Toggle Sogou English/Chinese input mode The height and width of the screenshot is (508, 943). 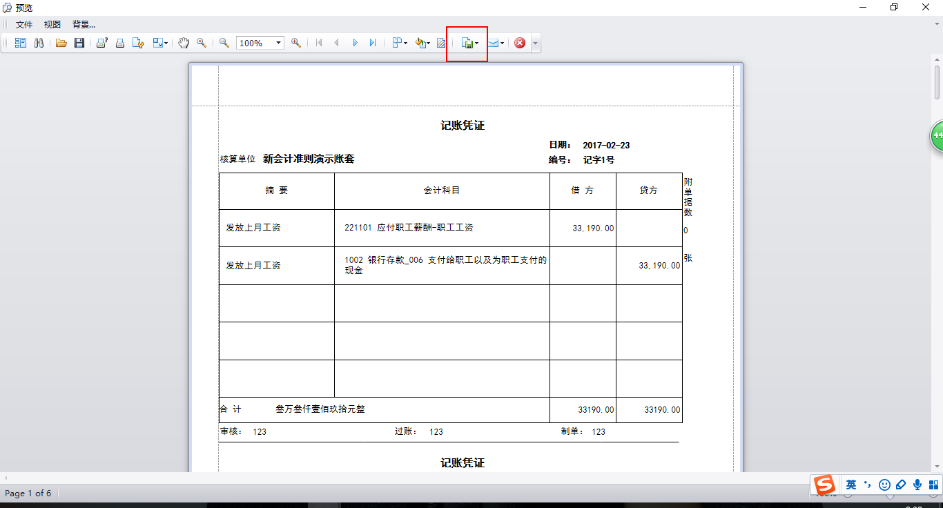point(851,485)
